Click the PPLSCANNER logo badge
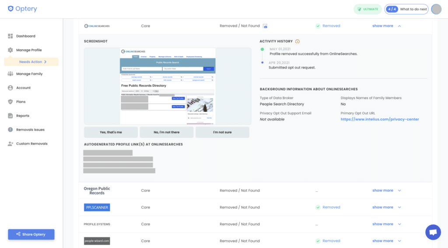This screenshot has height=248, width=448. tap(97, 207)
